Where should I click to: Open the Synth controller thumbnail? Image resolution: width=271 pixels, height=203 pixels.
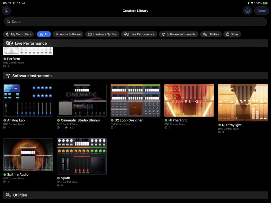tap(82, 156)
